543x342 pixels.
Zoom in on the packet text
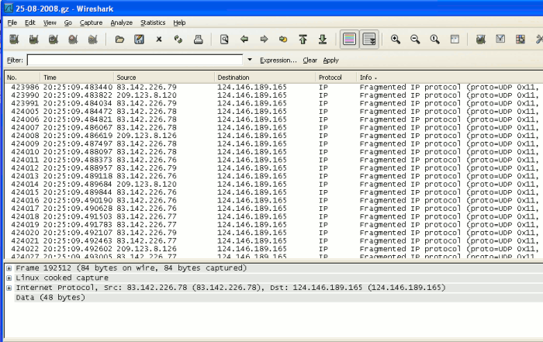[396, 39]
